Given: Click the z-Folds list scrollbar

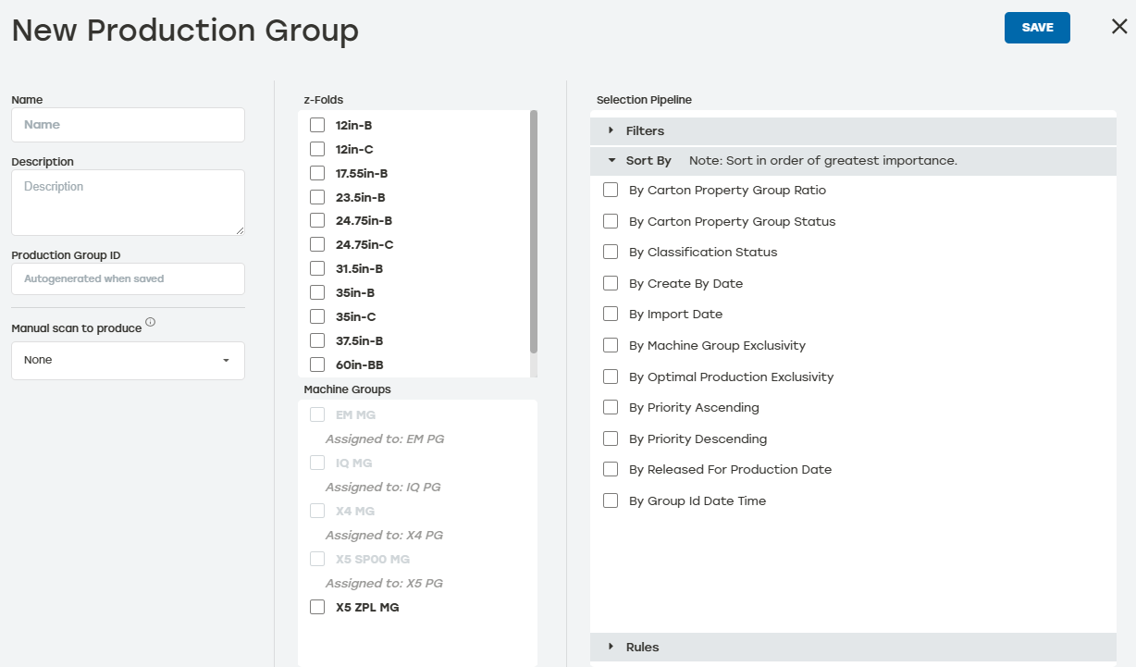Looking at the screenshot, I should tap(534, 231).
